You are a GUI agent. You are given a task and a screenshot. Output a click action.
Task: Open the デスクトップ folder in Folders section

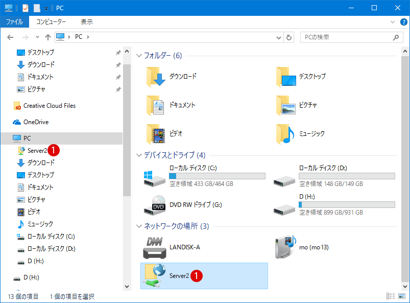pos(301,77)
